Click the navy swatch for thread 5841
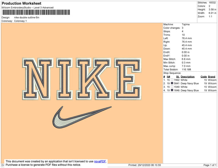The image size is (218, 168). pyautogui.click(x=172, y=83)
